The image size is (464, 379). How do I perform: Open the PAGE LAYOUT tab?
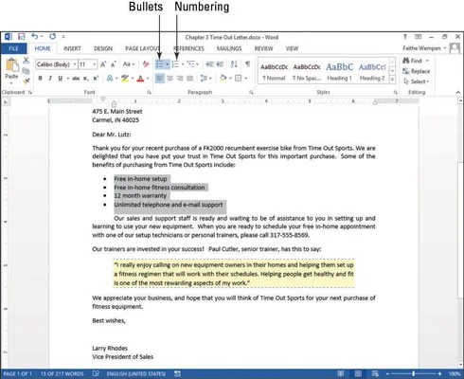[x=142, y=48]
